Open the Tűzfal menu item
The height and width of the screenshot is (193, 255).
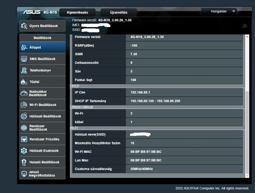click(42, 82)
